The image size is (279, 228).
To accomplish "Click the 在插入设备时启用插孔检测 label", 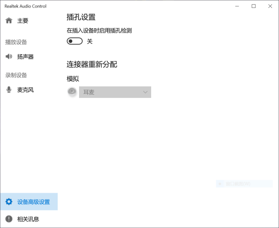I will click(x=99, y=31).
